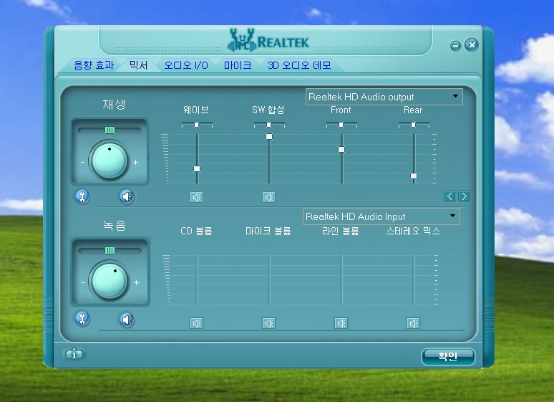Viewport: 554px width, 402px height.
Task: Open the 마이크 tab
Action: coord(238,65)
